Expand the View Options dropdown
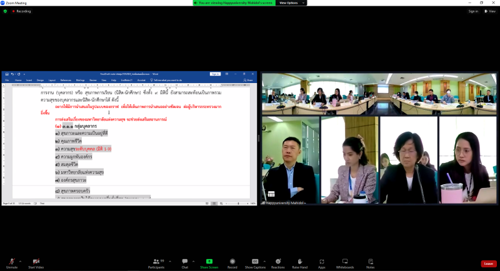500x271 pixels. pyautogui.click(x=291, y=3)
